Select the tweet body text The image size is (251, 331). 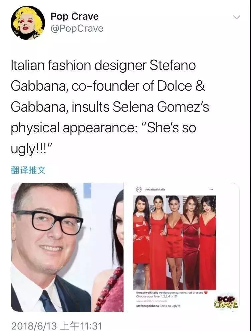click(x=110, y=107)
